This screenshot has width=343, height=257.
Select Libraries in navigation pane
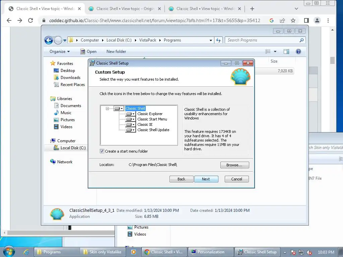click(x=65, y=99)
